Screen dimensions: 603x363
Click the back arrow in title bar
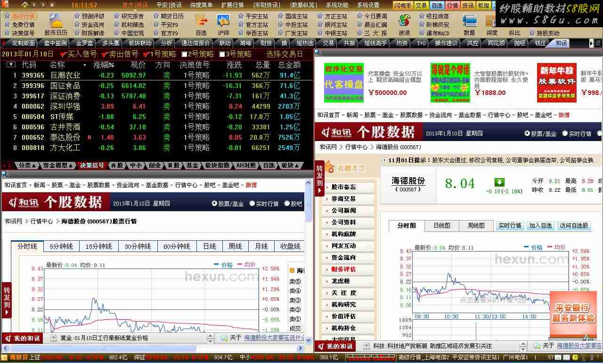34,5
